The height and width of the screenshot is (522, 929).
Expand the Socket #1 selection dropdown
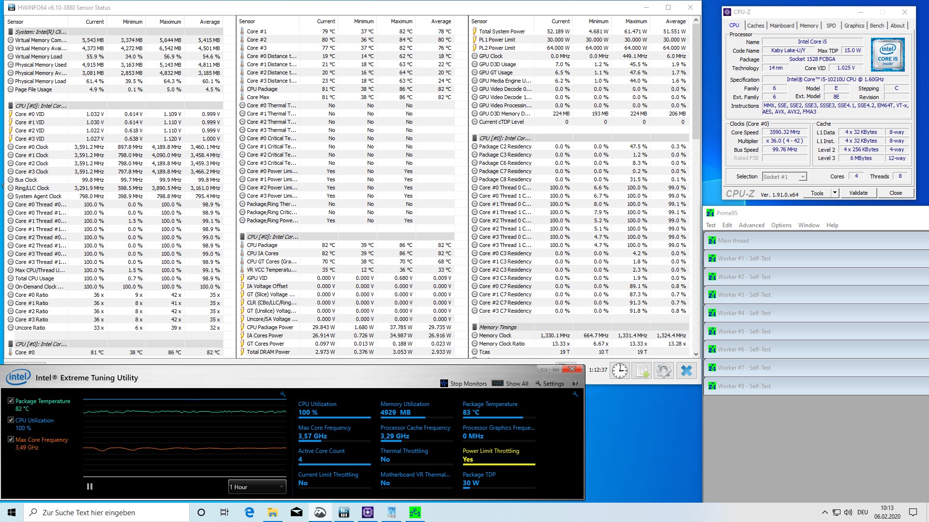pyautogui.click(x=803, y=177)
